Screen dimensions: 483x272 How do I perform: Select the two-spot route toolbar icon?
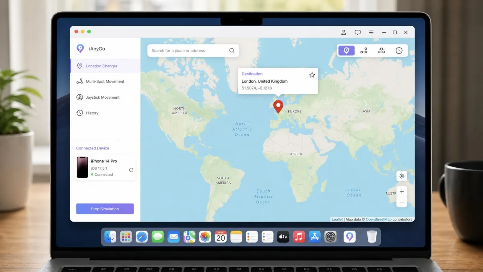(x=364, y=50)
